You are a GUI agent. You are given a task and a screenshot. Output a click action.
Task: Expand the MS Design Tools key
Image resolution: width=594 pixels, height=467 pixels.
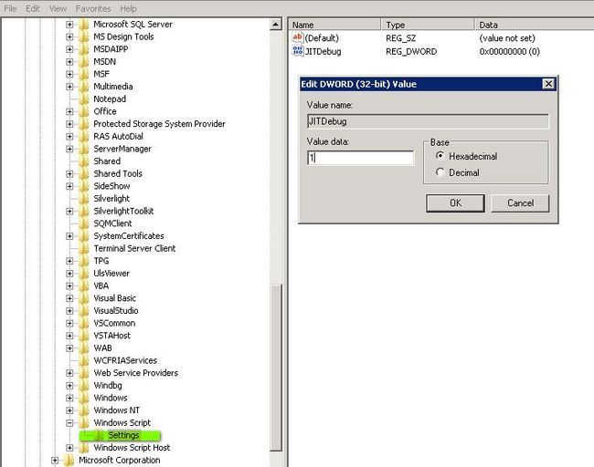(69, 36)
